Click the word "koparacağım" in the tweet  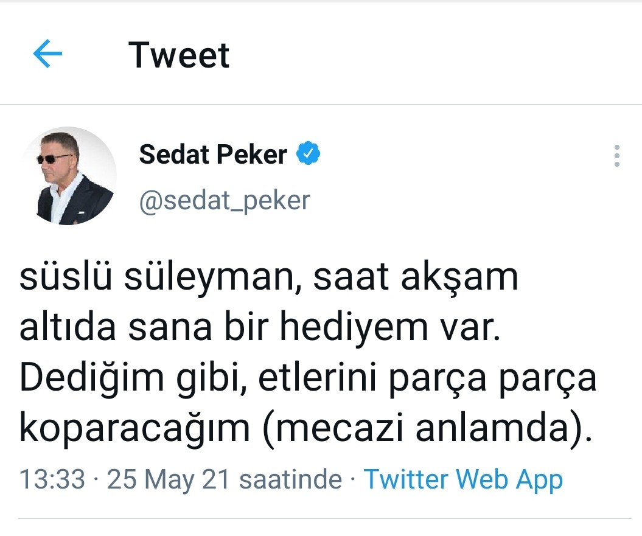tap(134, 430)
